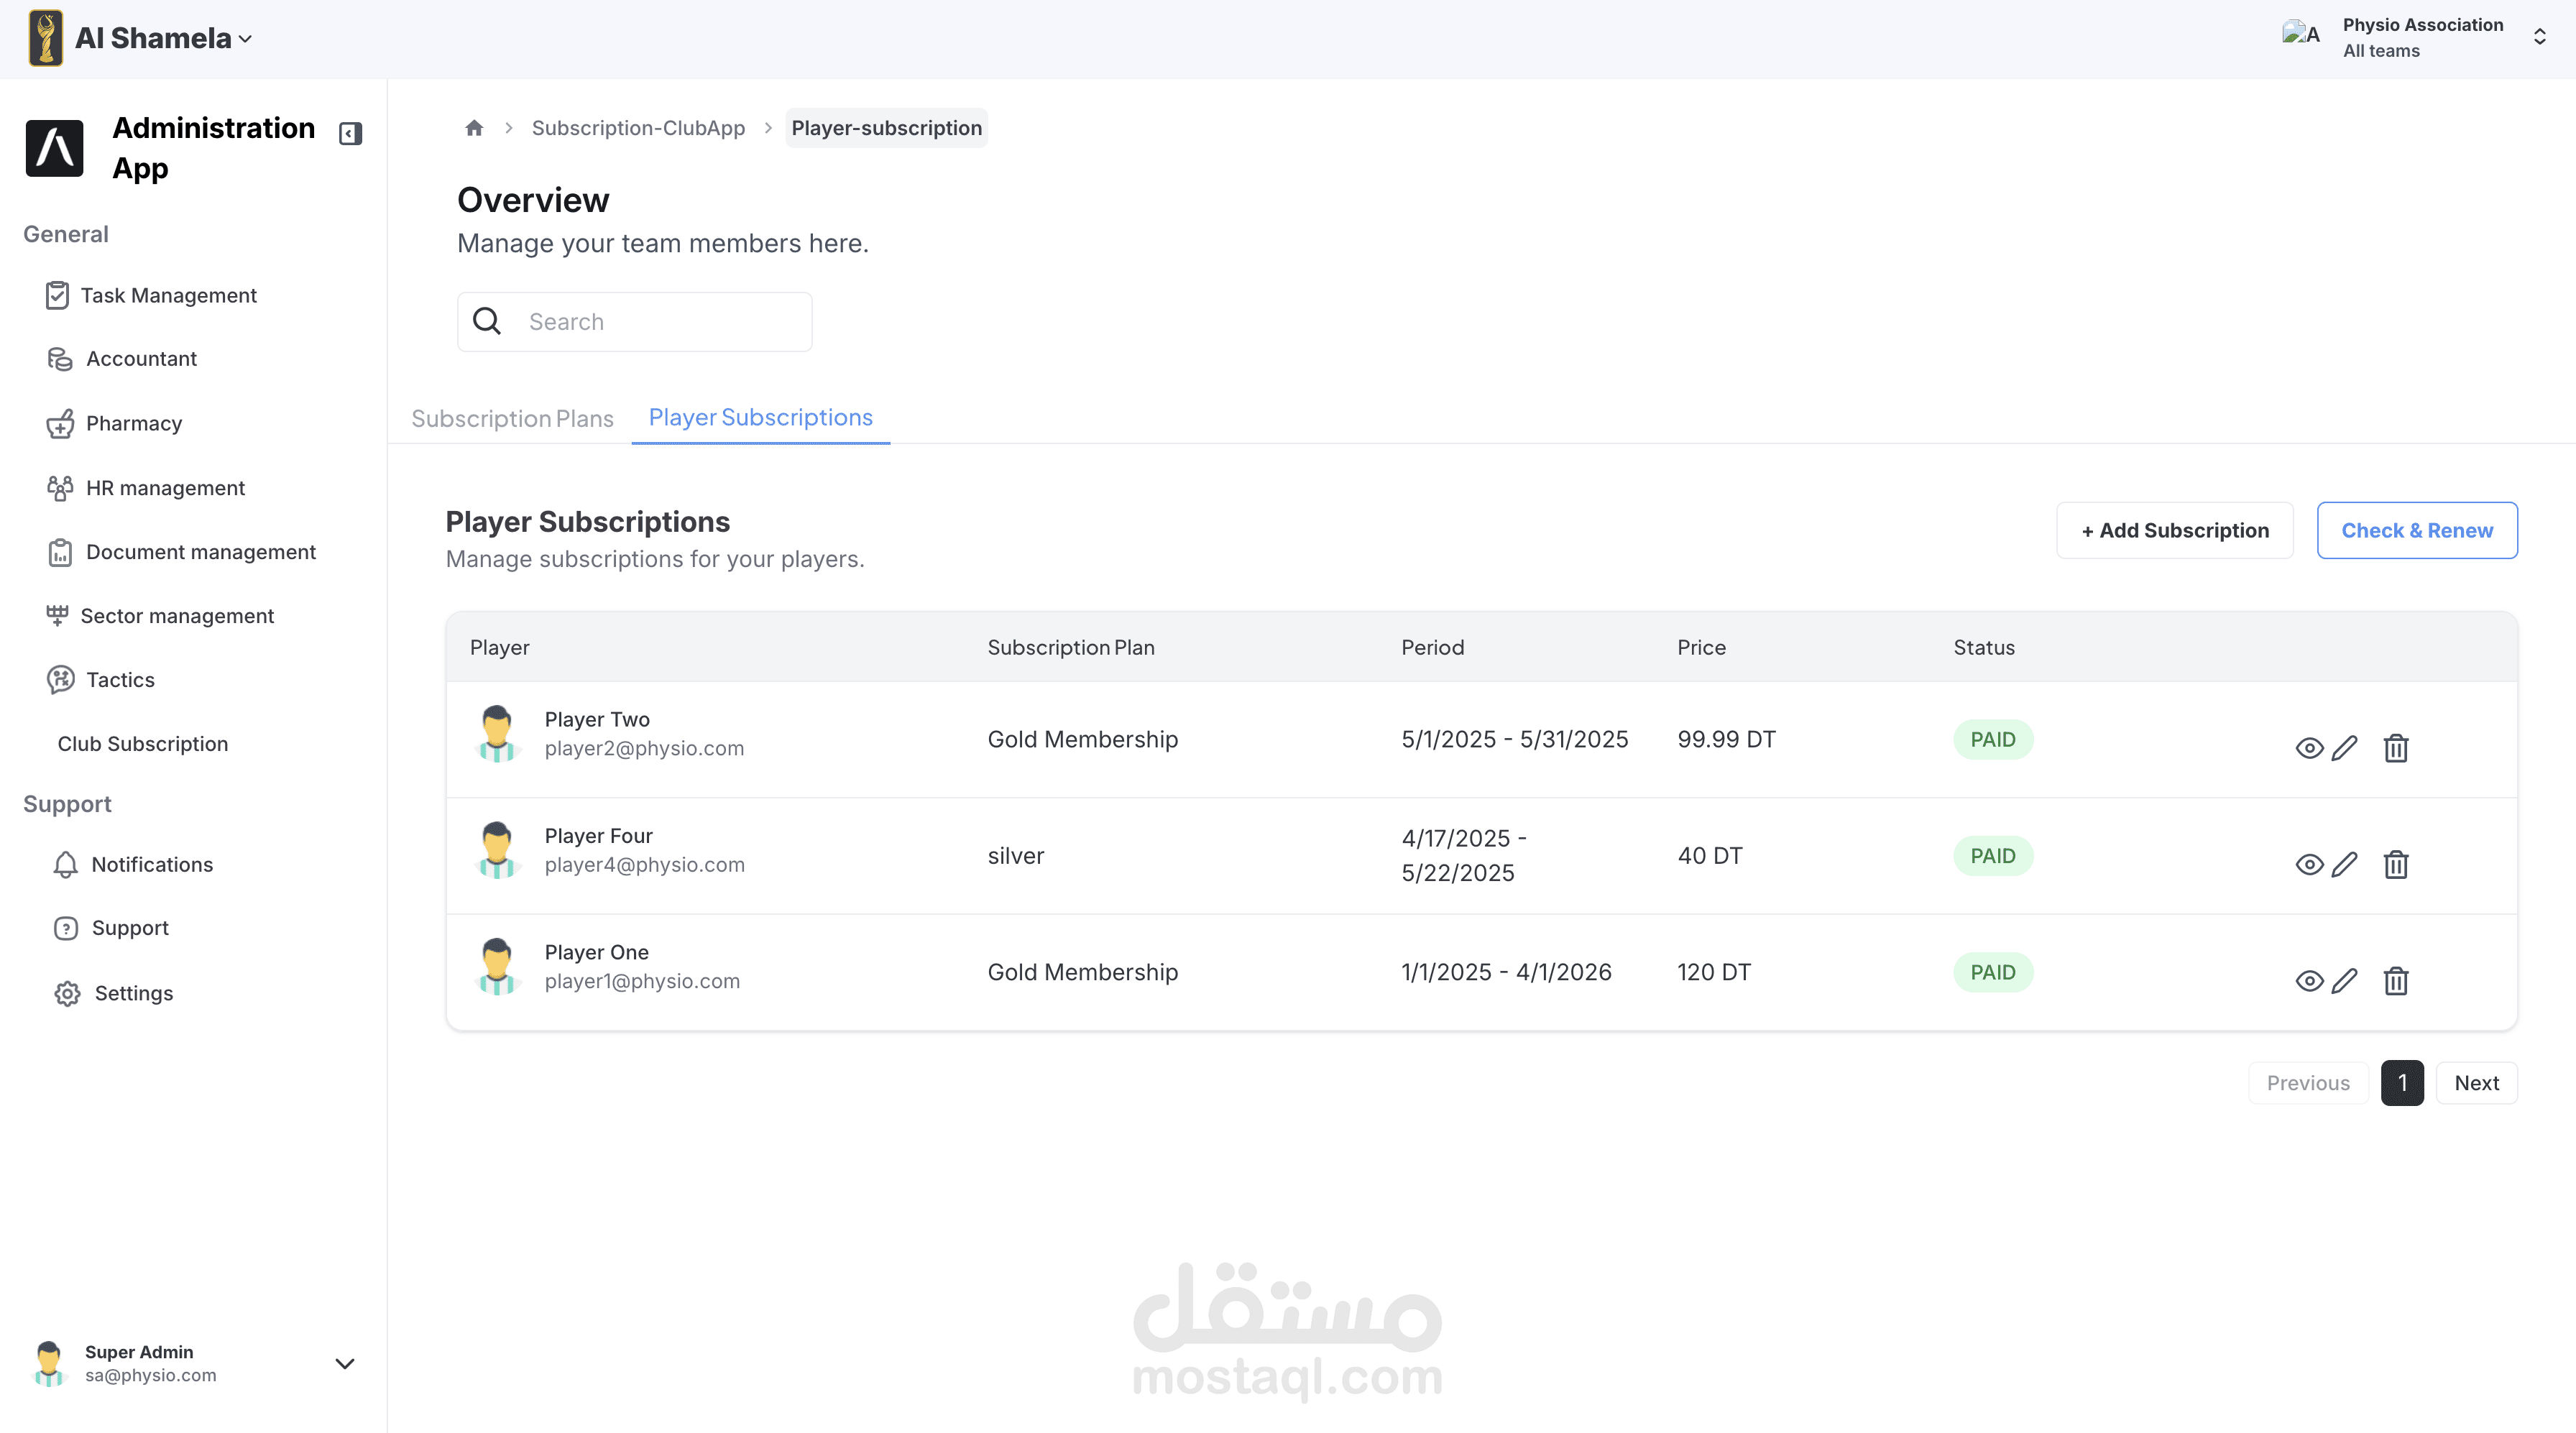Click the Add Subscription button
This screenshot has width=2576, height=1433.
[2174, 530]
